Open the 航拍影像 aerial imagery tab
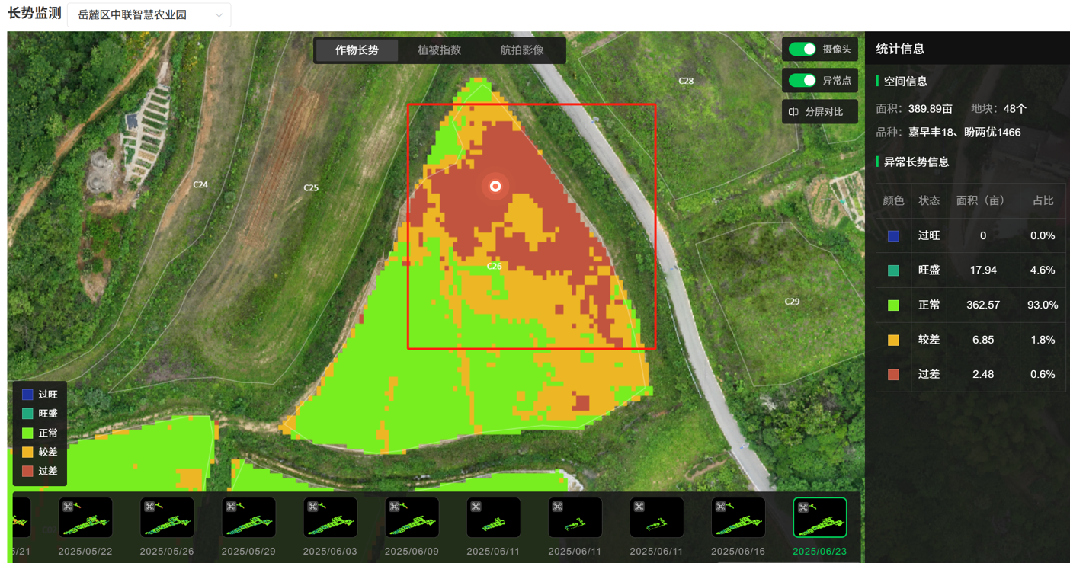The image size is (1070, 563). [x=522, y=50]
